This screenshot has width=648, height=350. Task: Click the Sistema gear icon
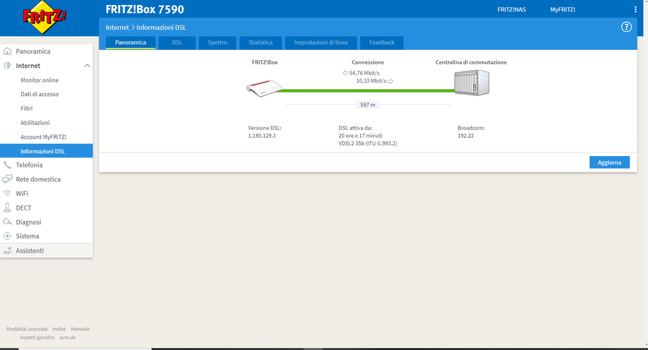(7, 236)
